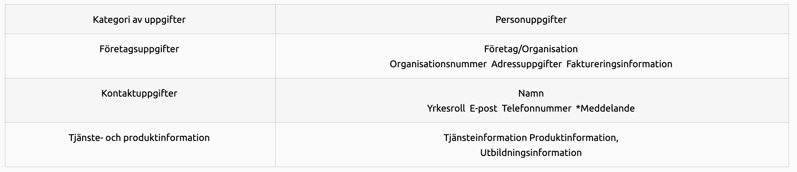Image resolution: width=797 pixels, height=172 pixels.
Task: Click the 'Produktinformation,' text
Action: coord(574,138)
